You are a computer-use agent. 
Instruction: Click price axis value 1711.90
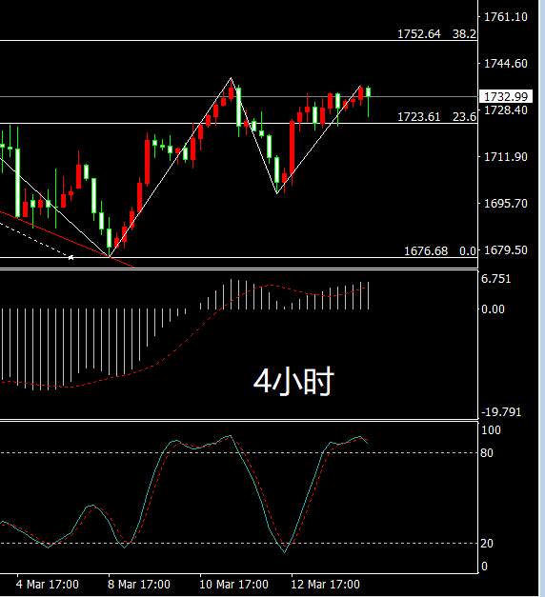pyautogui.click(x=505, y=156)
